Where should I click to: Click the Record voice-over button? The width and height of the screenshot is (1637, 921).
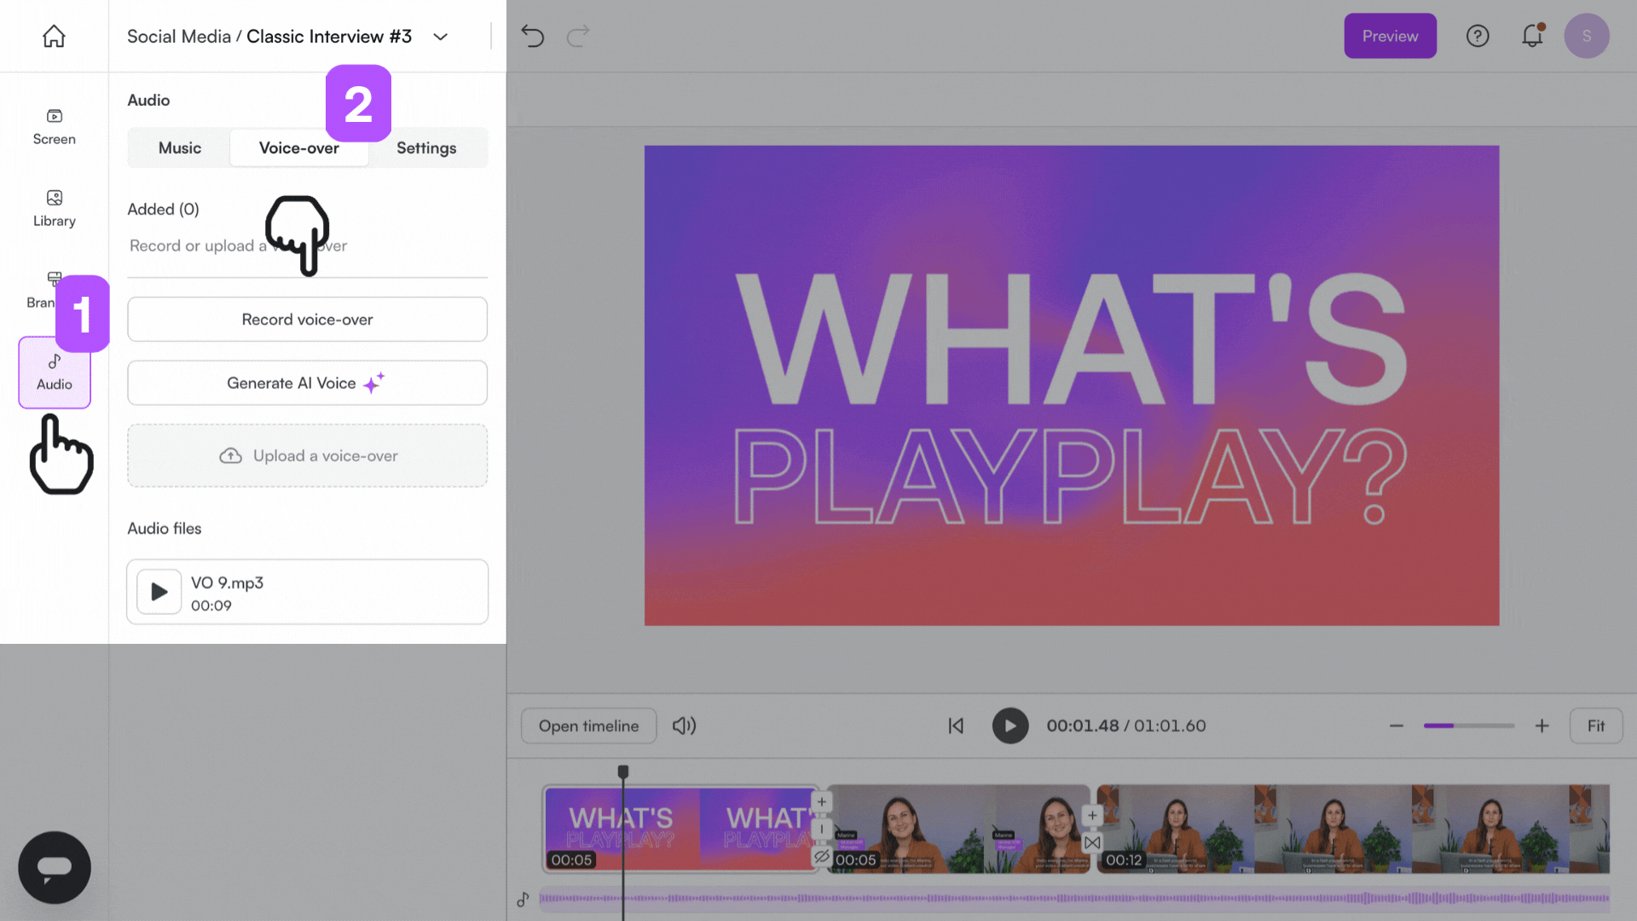point(307,319)
